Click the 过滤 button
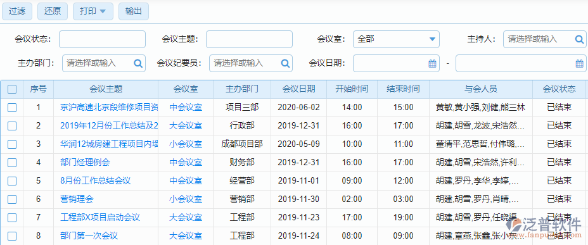 pos(17,11)
